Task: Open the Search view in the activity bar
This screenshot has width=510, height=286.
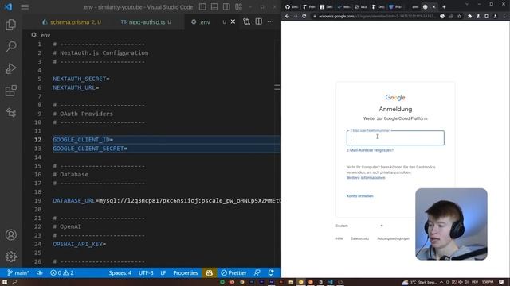Action: point(10,46)
